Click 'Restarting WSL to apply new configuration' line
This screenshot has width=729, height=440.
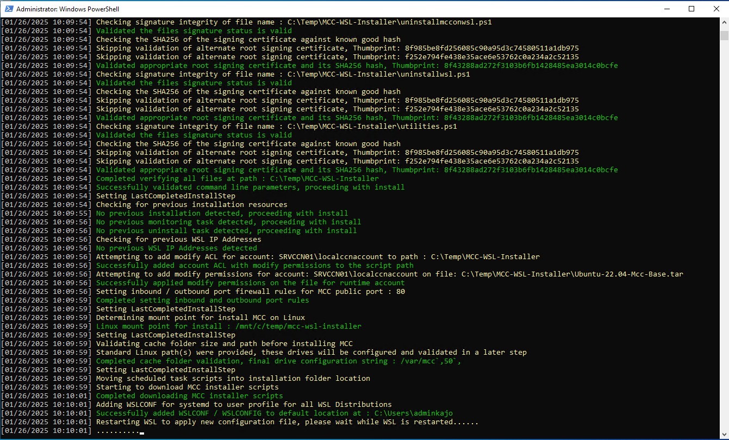(x=240, y=422)
